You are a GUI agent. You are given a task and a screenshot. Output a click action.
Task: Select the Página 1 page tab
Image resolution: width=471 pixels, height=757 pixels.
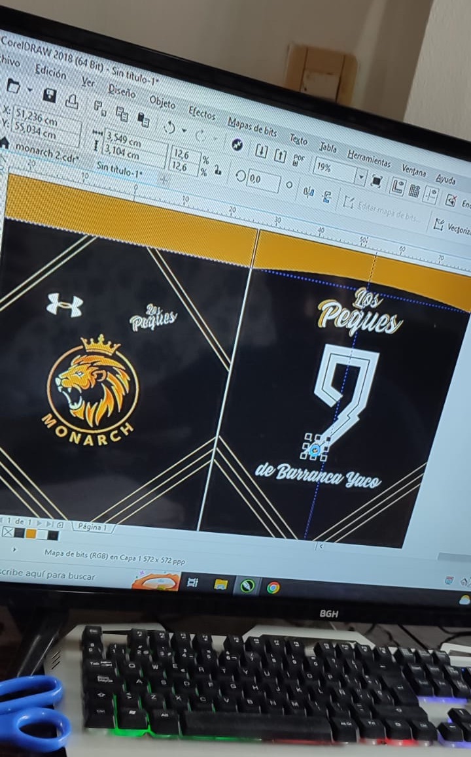coord(92,526)
